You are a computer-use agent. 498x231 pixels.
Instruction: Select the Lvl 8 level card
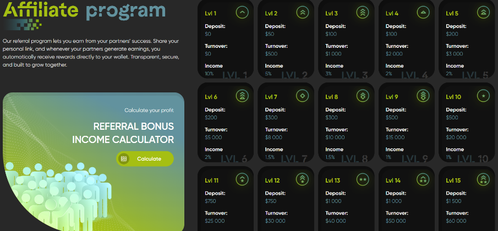[346, 124]
